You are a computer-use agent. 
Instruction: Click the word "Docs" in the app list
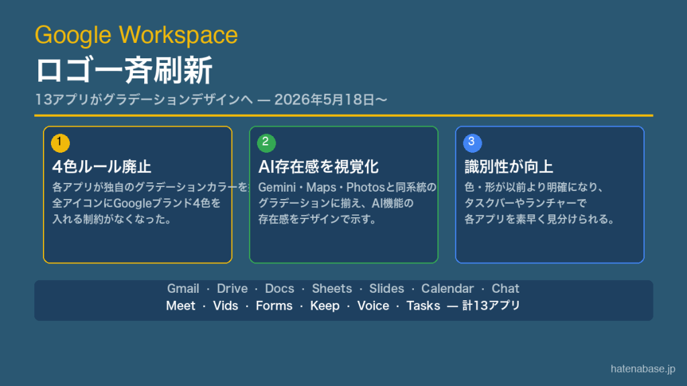tap(280, 288)
